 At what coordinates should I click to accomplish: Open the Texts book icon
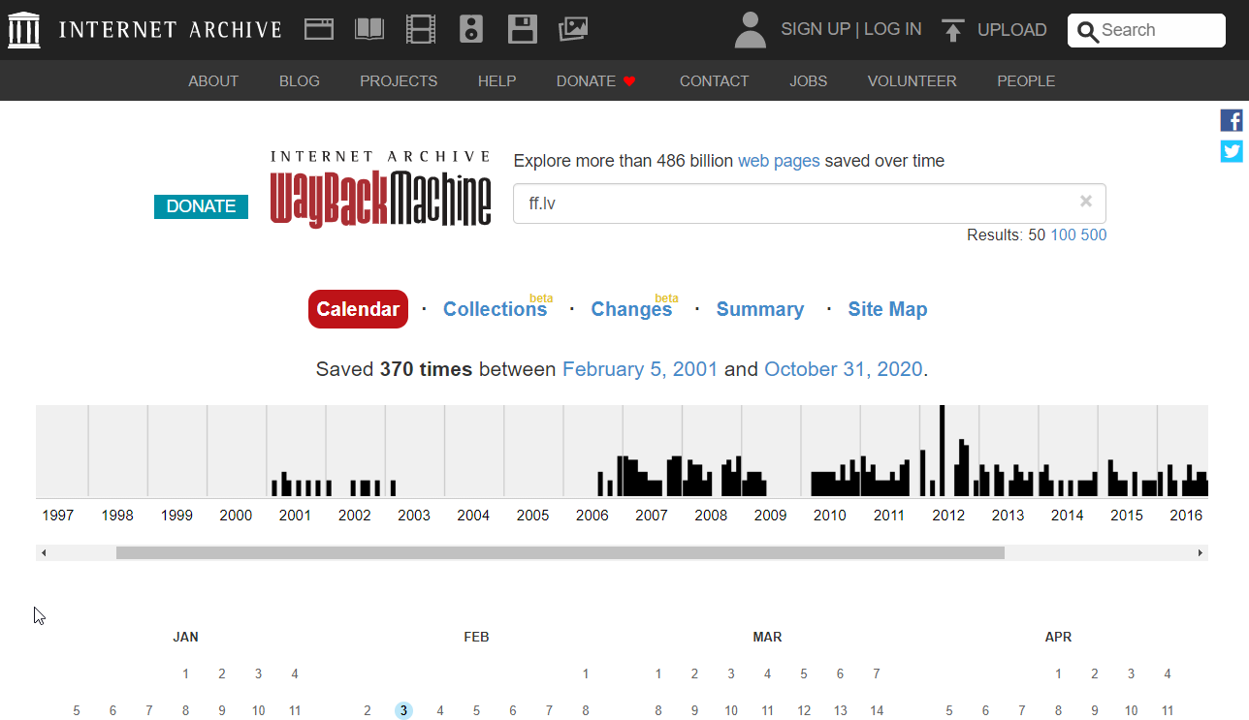369,29
